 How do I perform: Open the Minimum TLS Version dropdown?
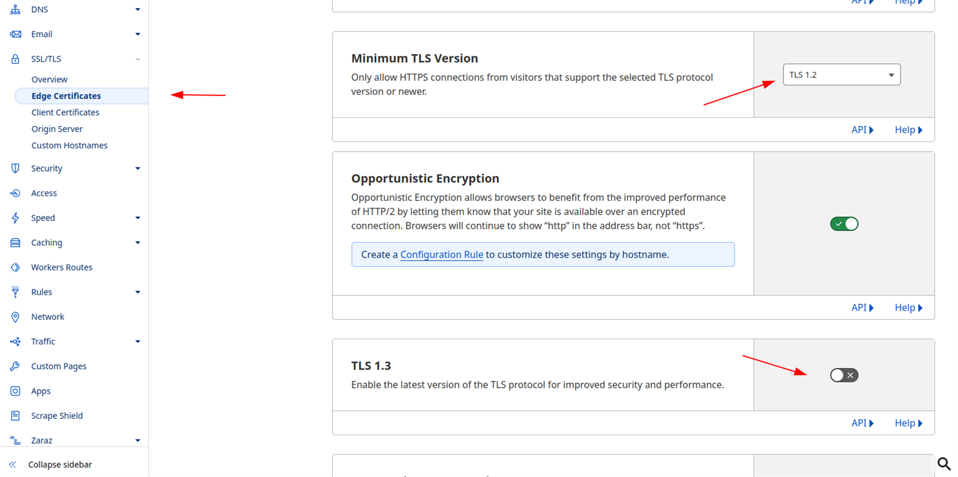841,75
